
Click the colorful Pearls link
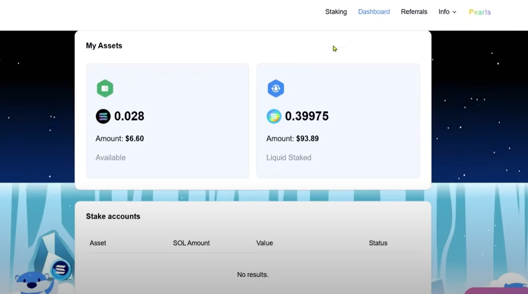[x=480, y=12]
